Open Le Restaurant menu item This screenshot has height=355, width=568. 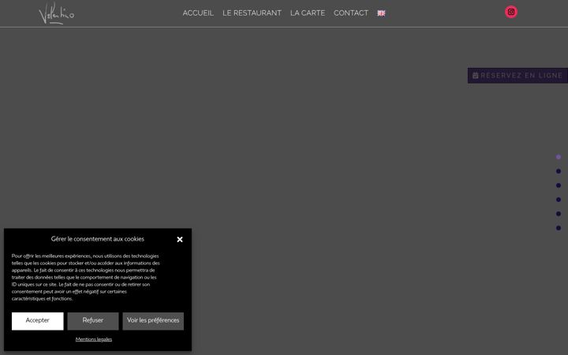pyautogui.click(x=252, y=13)
